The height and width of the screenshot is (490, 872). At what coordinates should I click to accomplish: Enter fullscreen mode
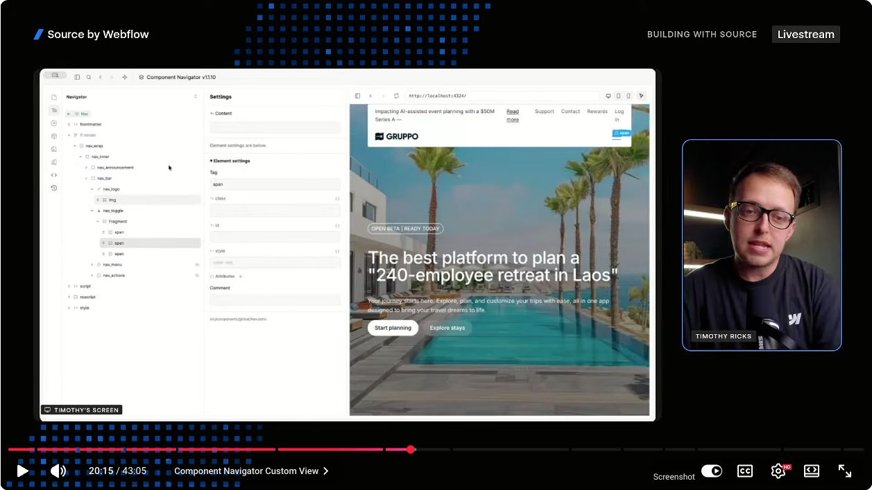pyautogui.click(x=845, y=471)
